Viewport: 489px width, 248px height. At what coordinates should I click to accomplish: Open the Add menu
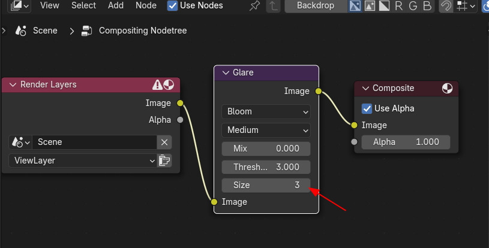(x=116, y=5)
